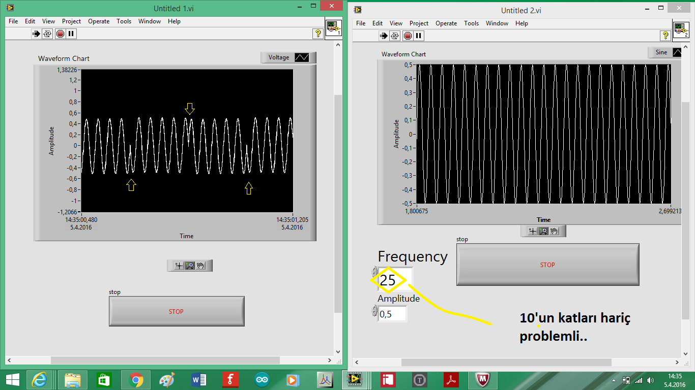Screen dimensions: 695x390
Task: Click the Amplitude increment/decrement stepper
Action: [375, 311]
